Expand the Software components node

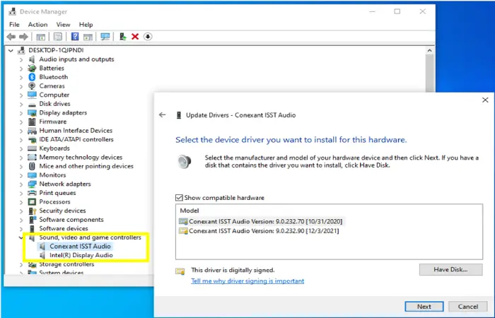tap(21, 220)
